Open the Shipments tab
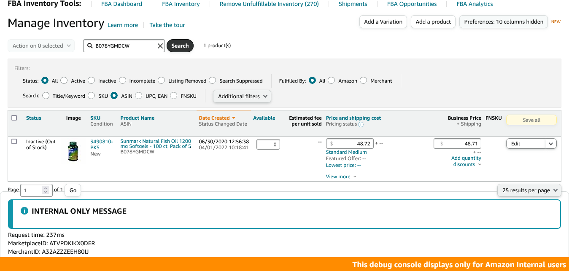Image resolution: width=569 pixels, height=271 pixels. [353, 4]
